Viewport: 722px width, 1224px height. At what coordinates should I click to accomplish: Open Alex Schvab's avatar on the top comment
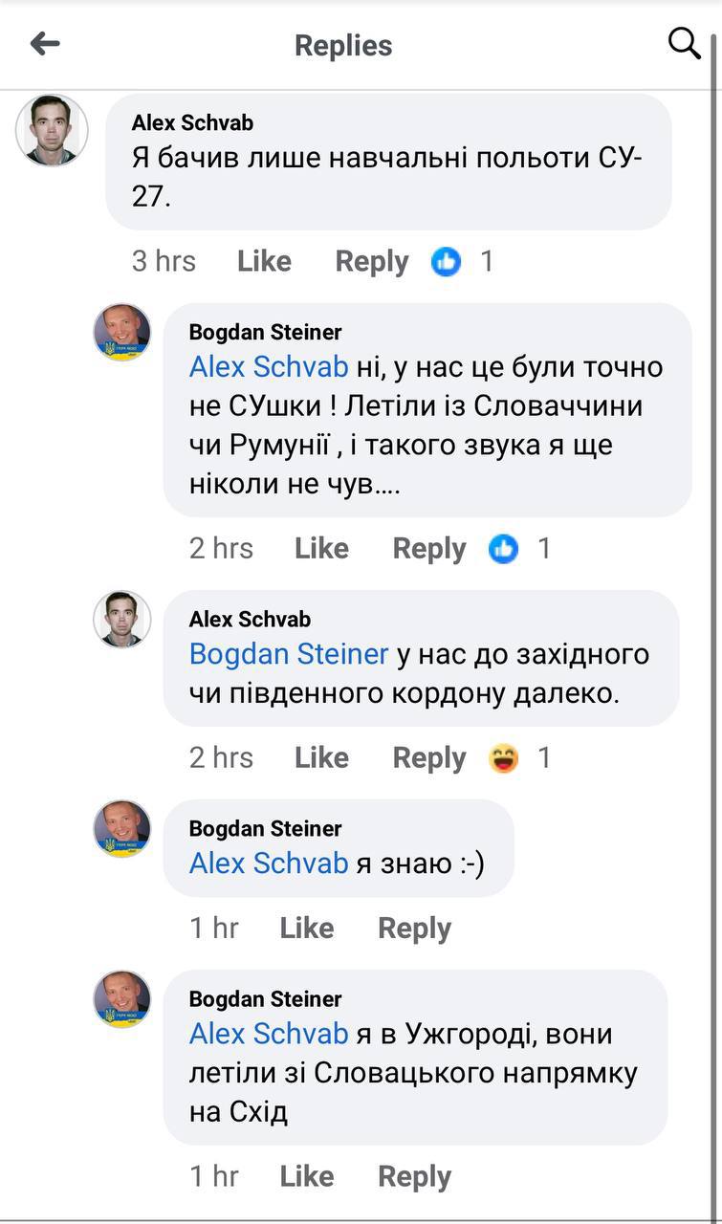tap(52, 130)
